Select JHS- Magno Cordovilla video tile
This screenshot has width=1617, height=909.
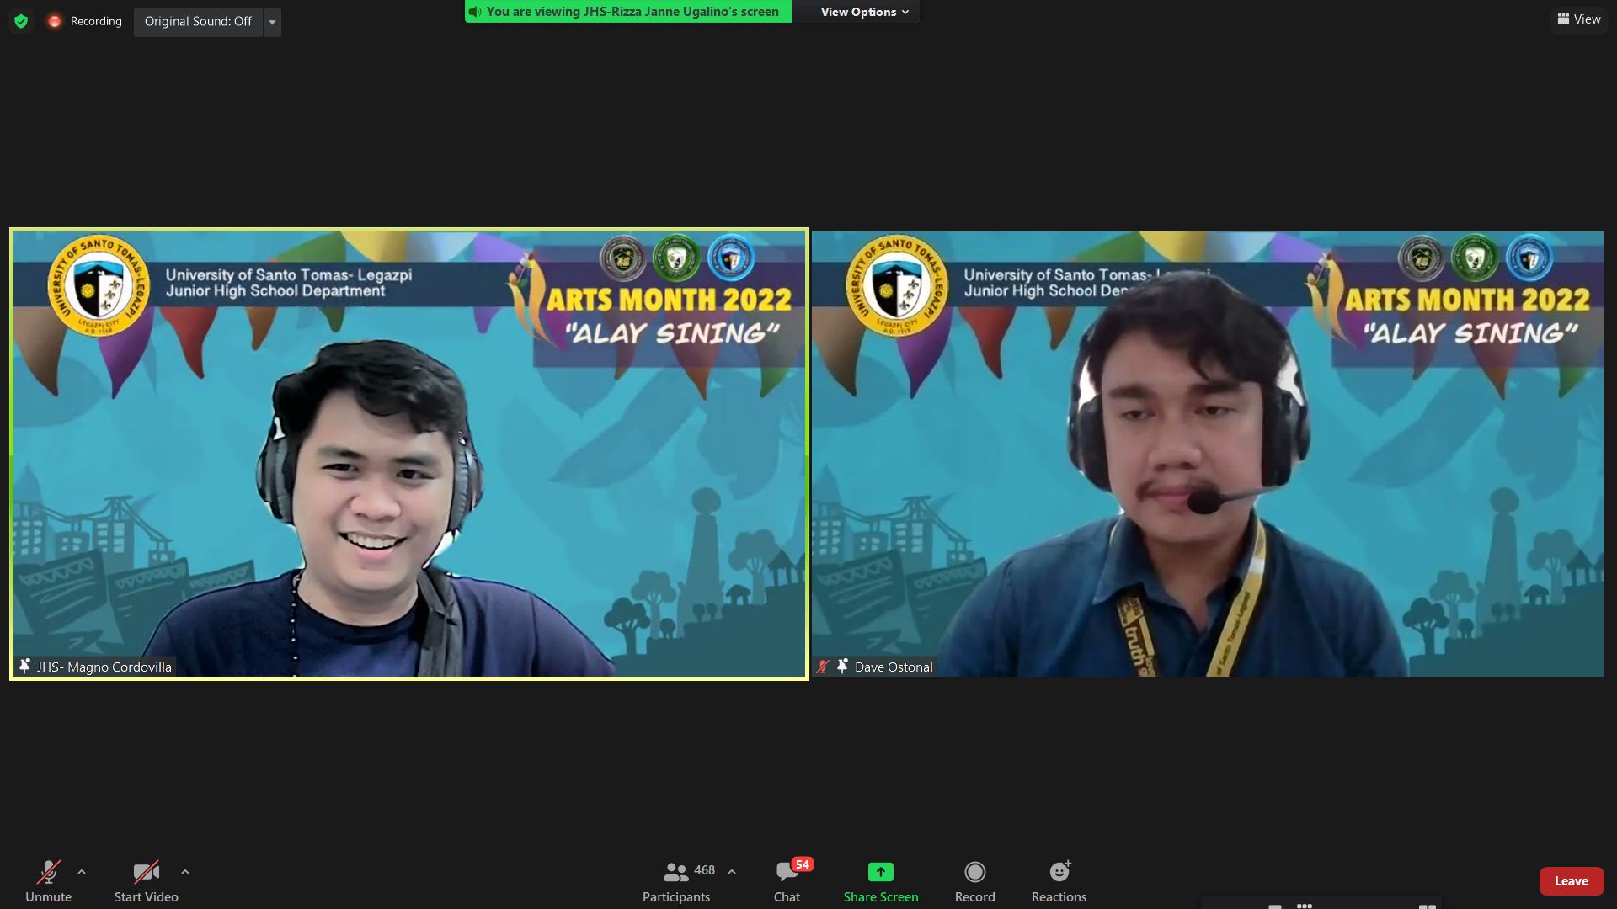click(409, 454)
